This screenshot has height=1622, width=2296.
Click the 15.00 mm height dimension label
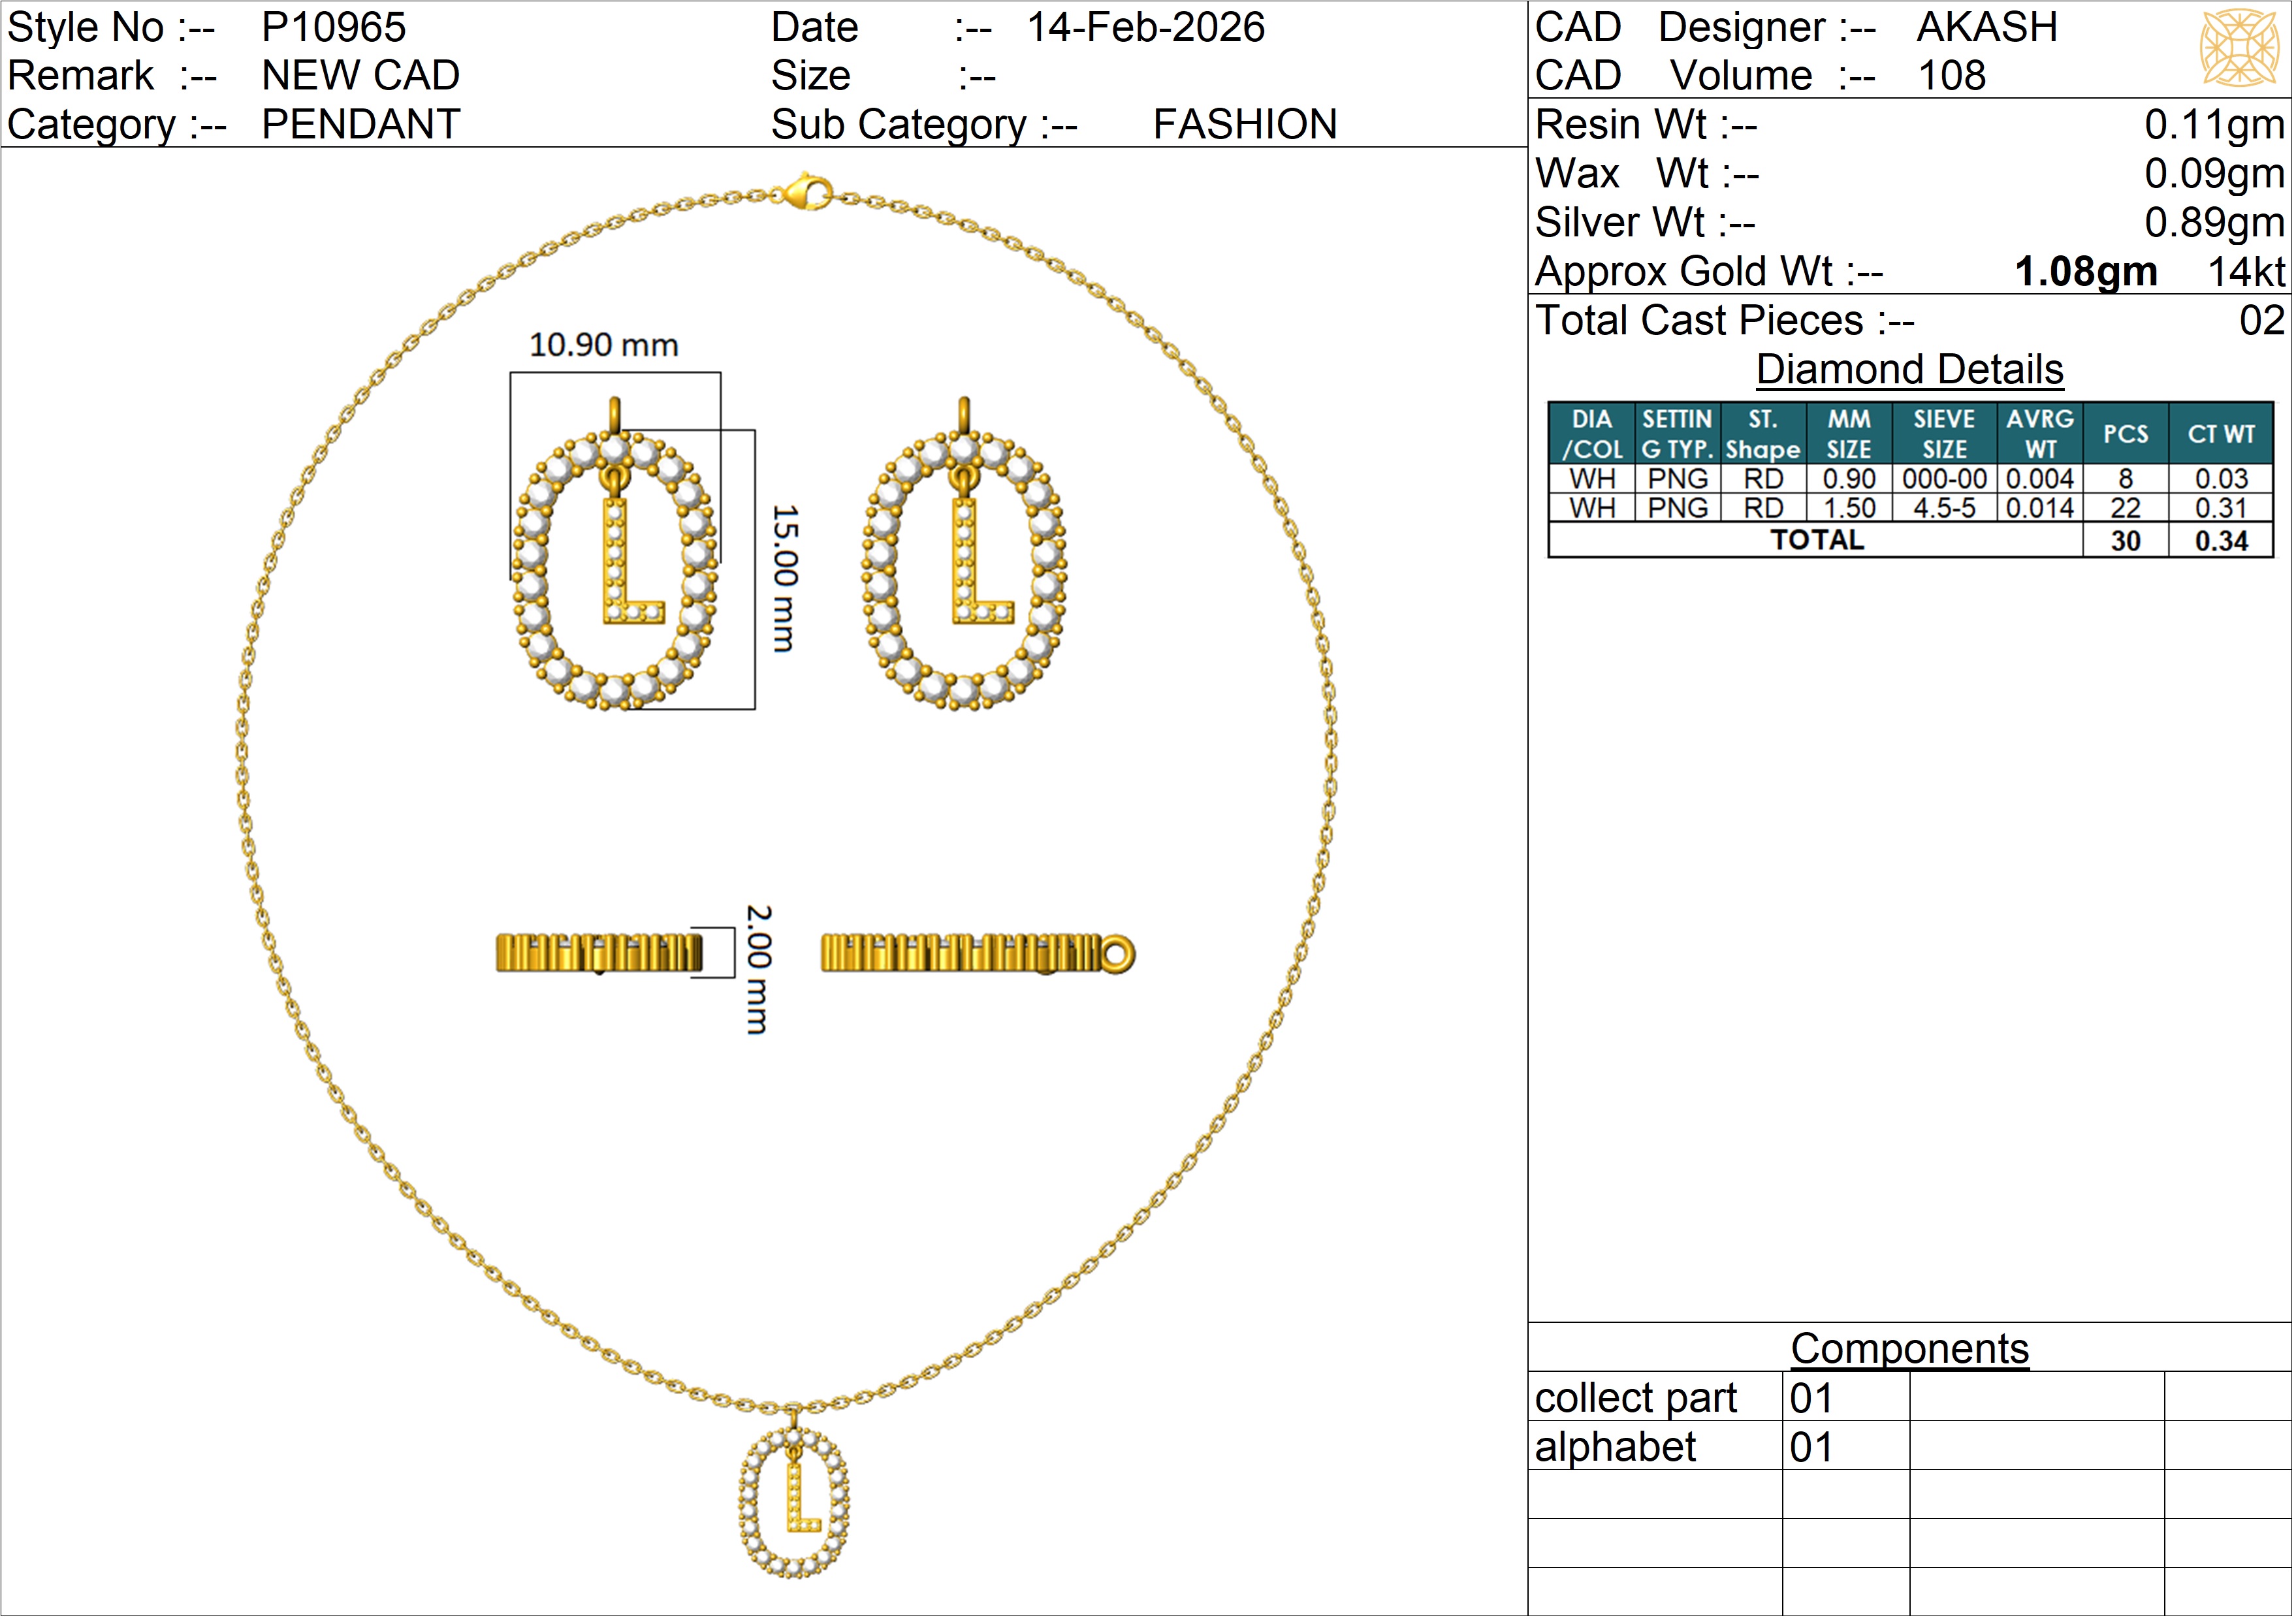click(786, 579)
